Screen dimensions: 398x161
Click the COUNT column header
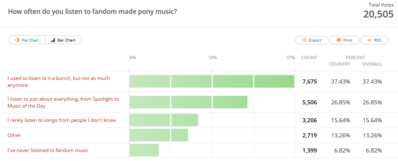tap(309, 57)
